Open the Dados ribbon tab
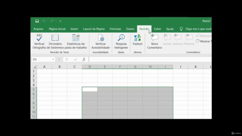This screenshot has width=242, height=136. 130,29
